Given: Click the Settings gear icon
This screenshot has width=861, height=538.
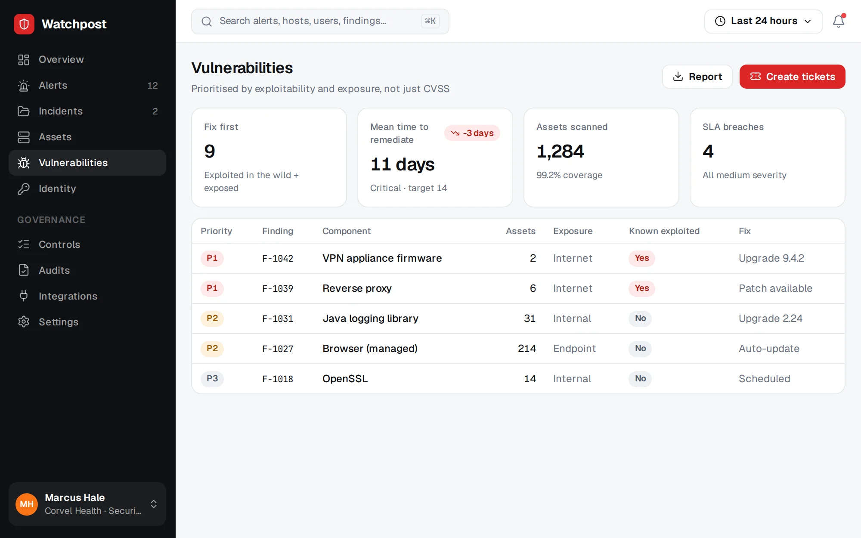Looking at the screenshot, I should pyautogui.click(x=24, y=322).
